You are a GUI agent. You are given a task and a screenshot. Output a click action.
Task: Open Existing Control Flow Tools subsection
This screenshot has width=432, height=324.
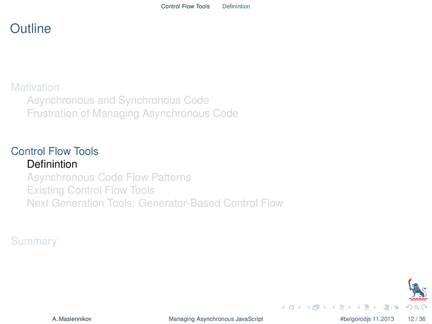(x=91, y=190)
